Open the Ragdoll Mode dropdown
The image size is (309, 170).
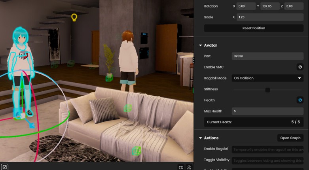267,78
